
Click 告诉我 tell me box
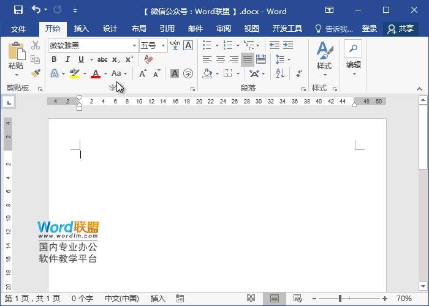click(334, 28)
